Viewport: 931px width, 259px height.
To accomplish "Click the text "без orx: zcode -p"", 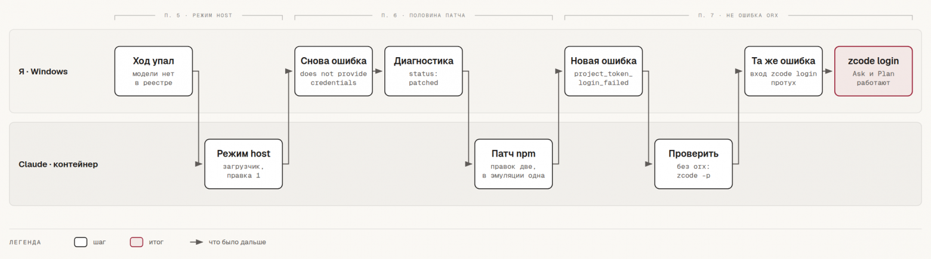I will [x=694, y=171].
